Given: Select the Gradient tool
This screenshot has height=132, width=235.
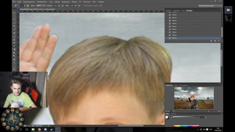Looking at the screenshot, I should pyautogui.click(x=14, y=49).
